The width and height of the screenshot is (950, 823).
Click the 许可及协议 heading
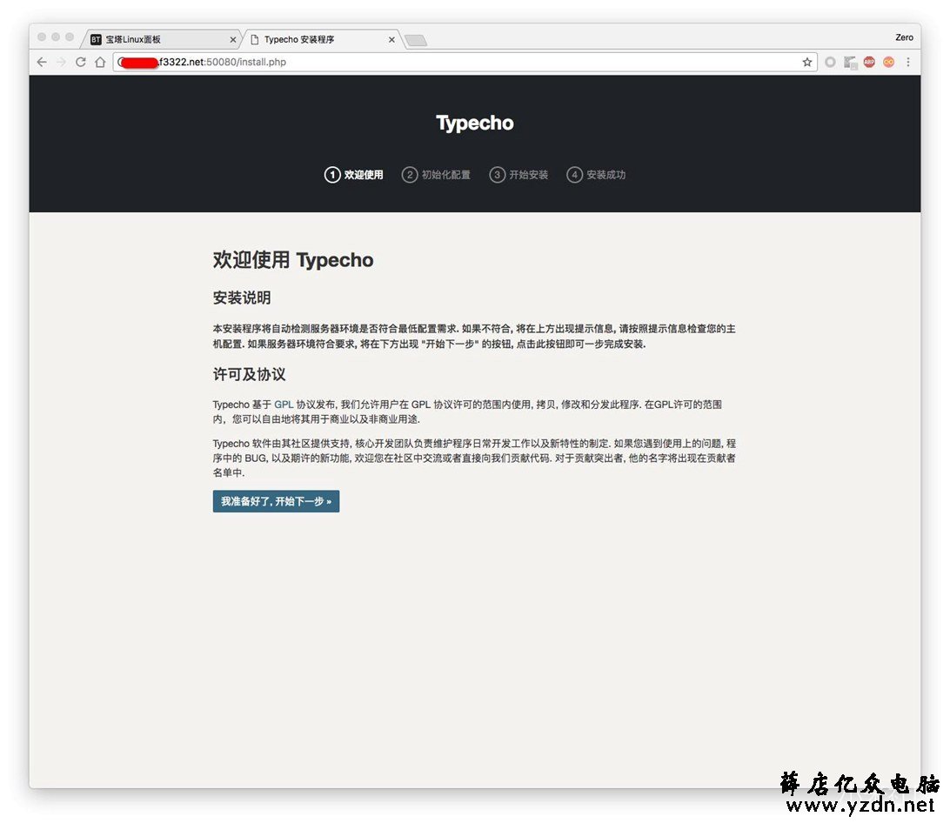(x=249, y=374)
